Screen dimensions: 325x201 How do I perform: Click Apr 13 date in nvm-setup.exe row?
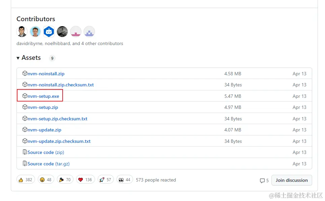[x=299, y=96]
